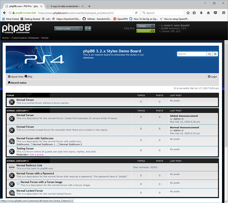Screen dimensions: 228x203
Task: Open the bookmarks list icon in toolbar
Action: point(194,13)
